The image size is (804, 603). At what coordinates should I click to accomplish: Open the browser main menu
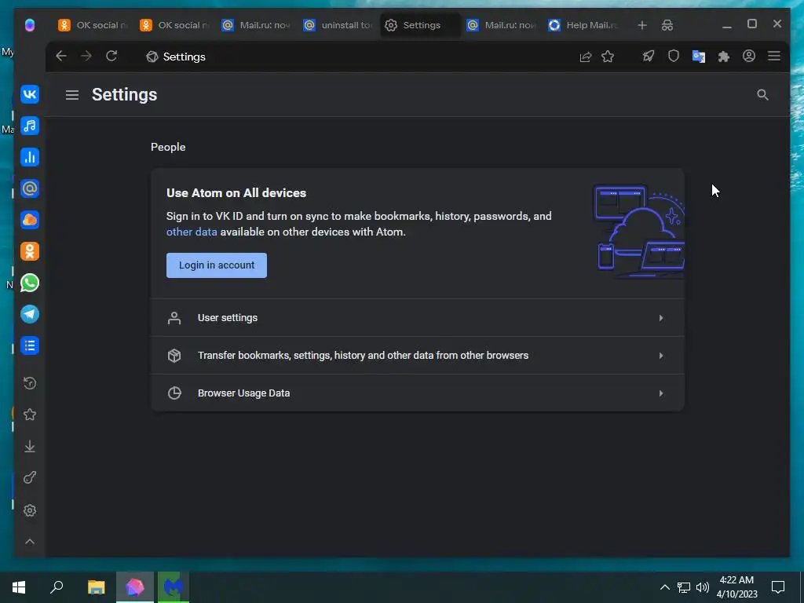[x=773, y=56]
